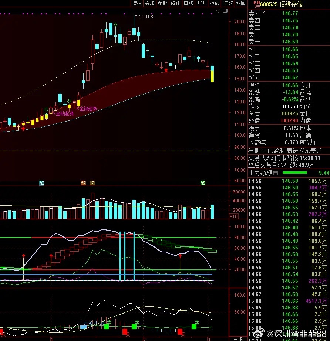330x341 pixels.
Task: Click first cyan vertical signal bar in oscillator
Action: (x=120, y=256)
